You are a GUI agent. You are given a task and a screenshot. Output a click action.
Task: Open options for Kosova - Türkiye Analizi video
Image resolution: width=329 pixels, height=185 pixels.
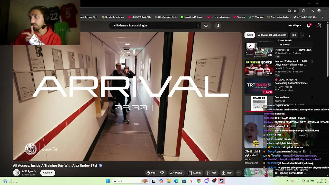(312, 62)
